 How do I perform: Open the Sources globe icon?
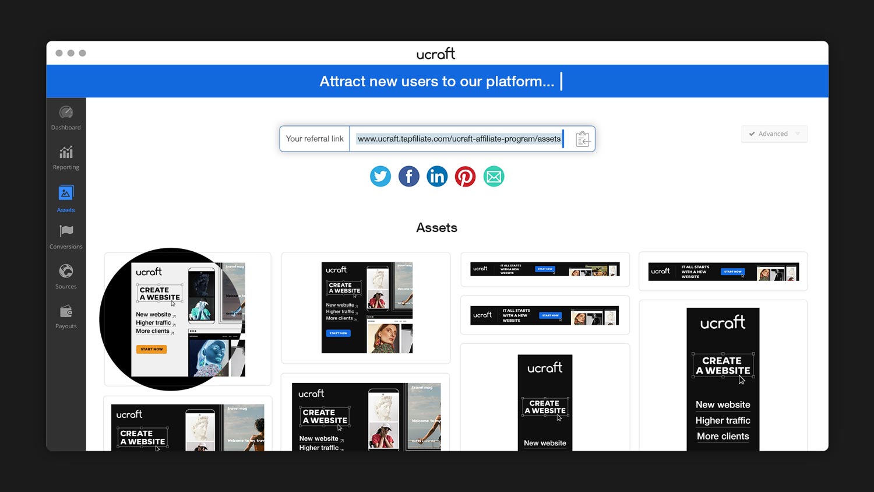[66, 271]
